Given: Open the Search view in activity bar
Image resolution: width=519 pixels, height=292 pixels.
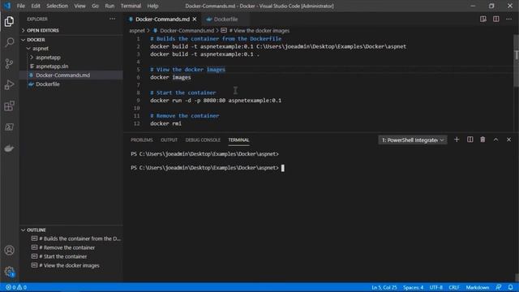Looking at the screenshot, I should 9,42.
